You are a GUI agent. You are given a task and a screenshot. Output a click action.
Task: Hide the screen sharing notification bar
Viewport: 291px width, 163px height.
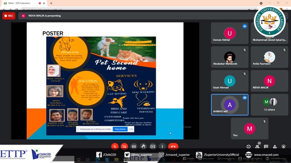pos(131,129)
